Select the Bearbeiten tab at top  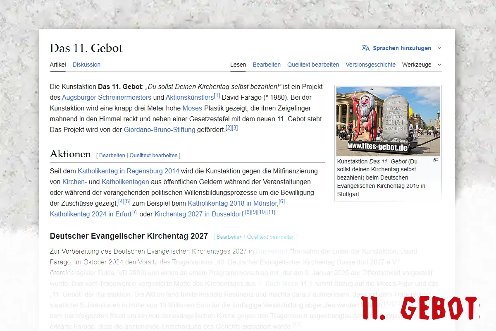coord(267,65)
